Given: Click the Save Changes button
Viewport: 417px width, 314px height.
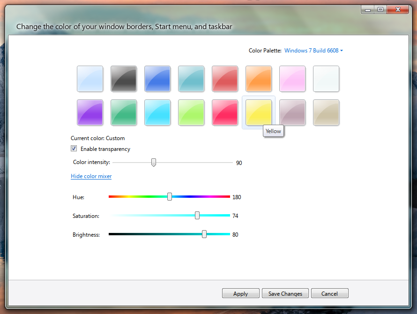Looking at the screenshot, I should pyautogui.click(x=285, y=293).
